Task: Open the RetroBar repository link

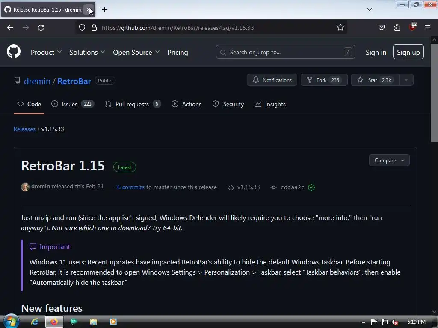Action: (74, 81)
